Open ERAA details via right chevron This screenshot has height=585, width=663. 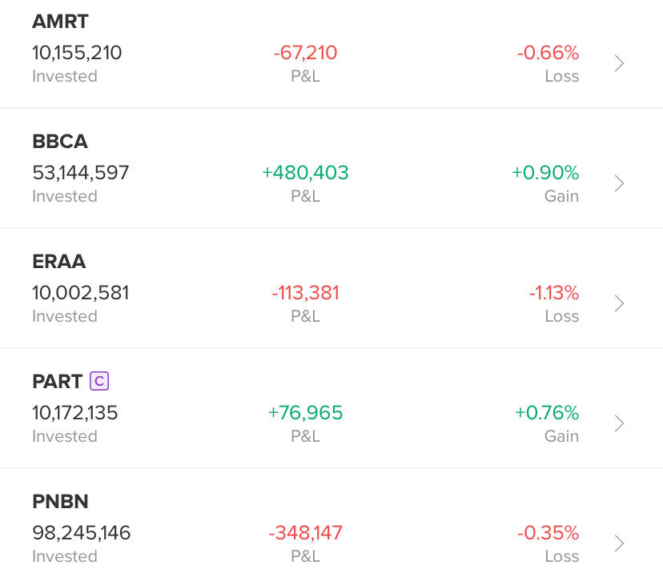pyautogui.click(x=619, y=303)
